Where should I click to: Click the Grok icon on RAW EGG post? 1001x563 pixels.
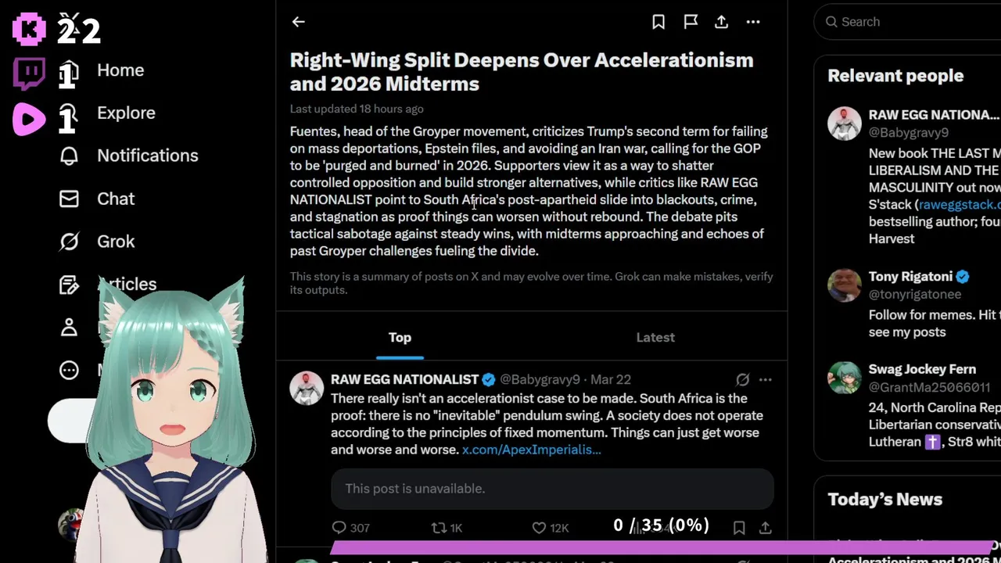[x=742, y=380]
